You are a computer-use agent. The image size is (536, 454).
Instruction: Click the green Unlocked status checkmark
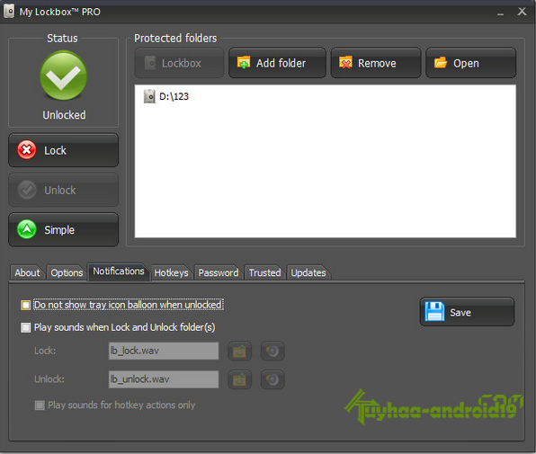point(63,76)
